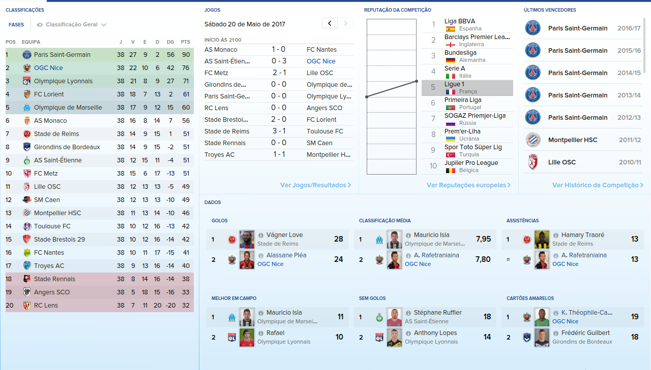
Task: Click Vágner Love's player photo
Action: pyautogui.click(x=247, y=239)
